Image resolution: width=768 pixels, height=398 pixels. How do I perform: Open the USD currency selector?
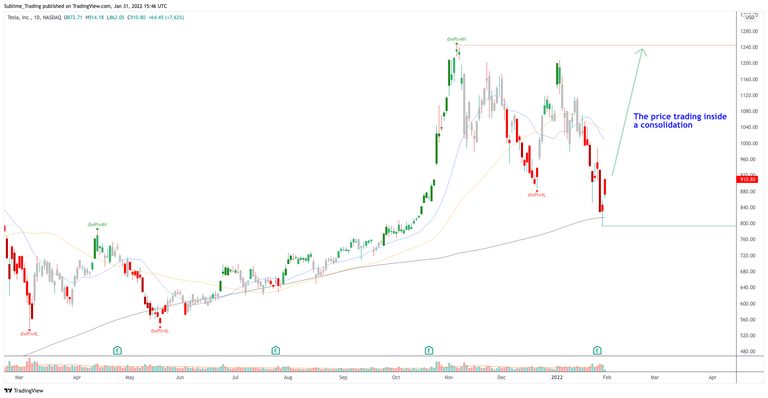pyautogui.click(x=750, y=18)
